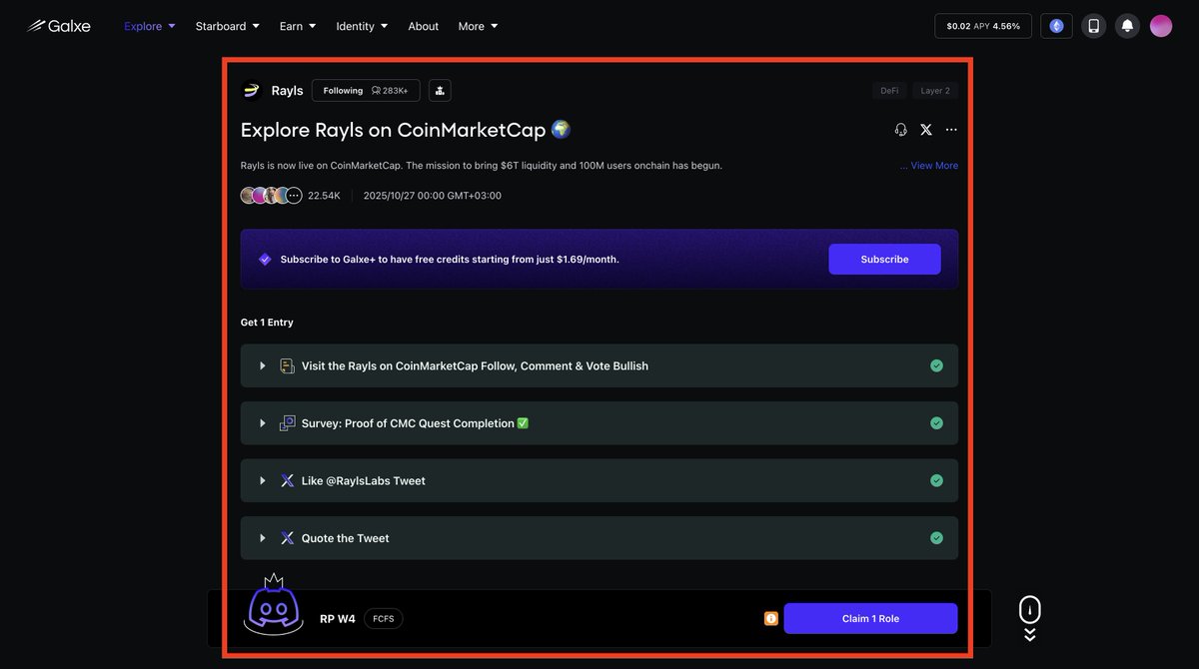
Task: Open the Ethereum network selector icon
Action: (1056, 26)
